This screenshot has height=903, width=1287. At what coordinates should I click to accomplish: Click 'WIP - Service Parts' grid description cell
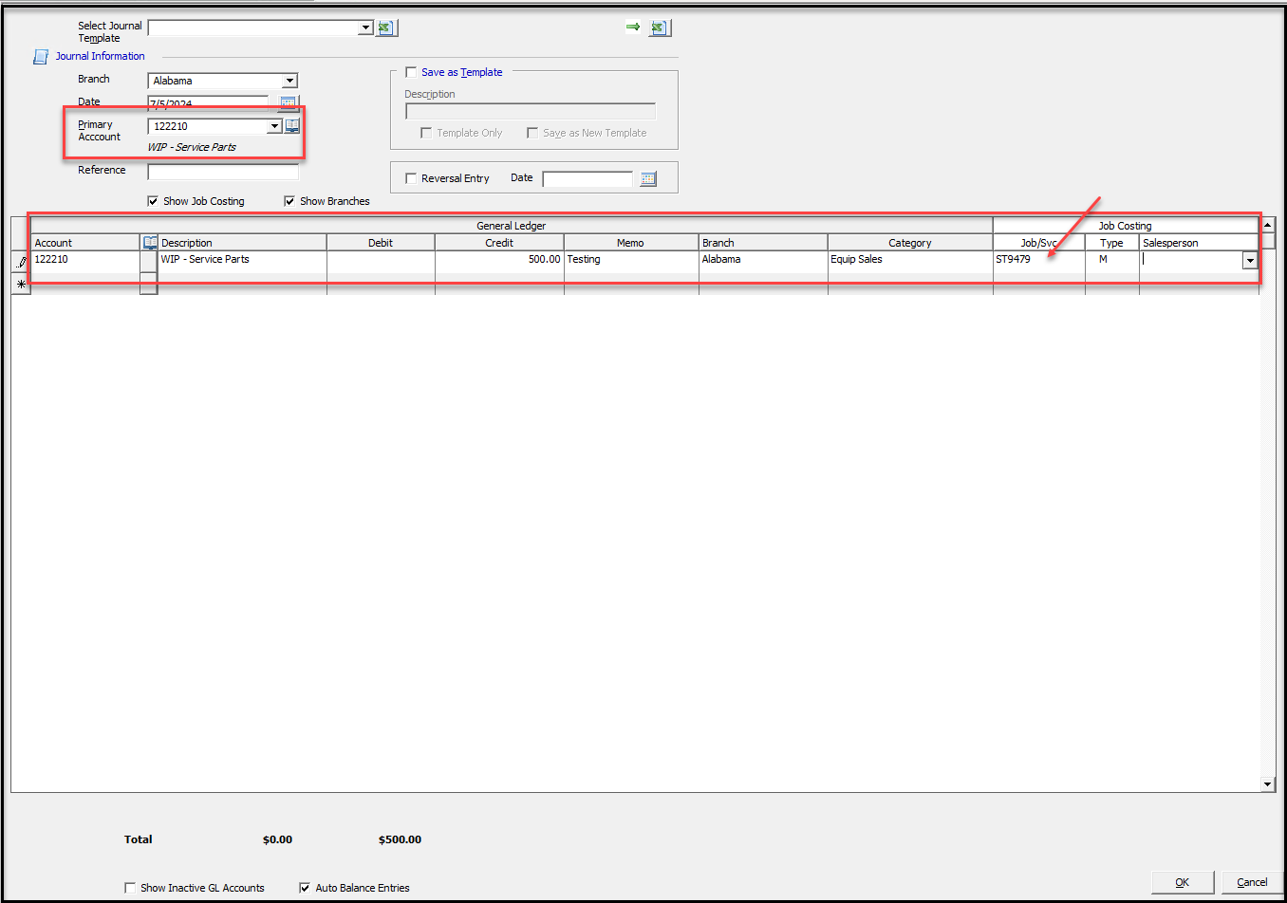[x=242, y=260]
